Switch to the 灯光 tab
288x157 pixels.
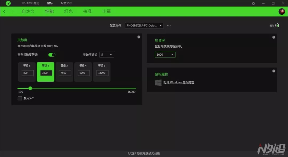[x=68, y=11]
